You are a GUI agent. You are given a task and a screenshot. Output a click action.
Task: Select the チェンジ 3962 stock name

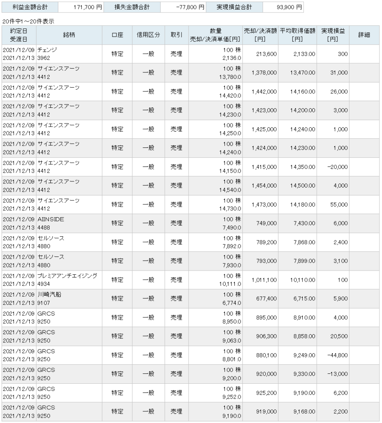coord(47,54)
